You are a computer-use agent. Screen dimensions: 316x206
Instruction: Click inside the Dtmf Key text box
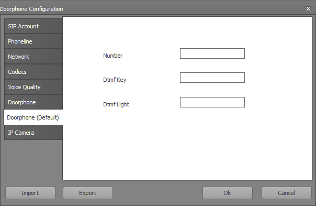click(212, 78)
